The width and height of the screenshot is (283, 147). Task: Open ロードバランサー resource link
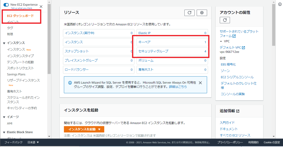tap(77, 70)
